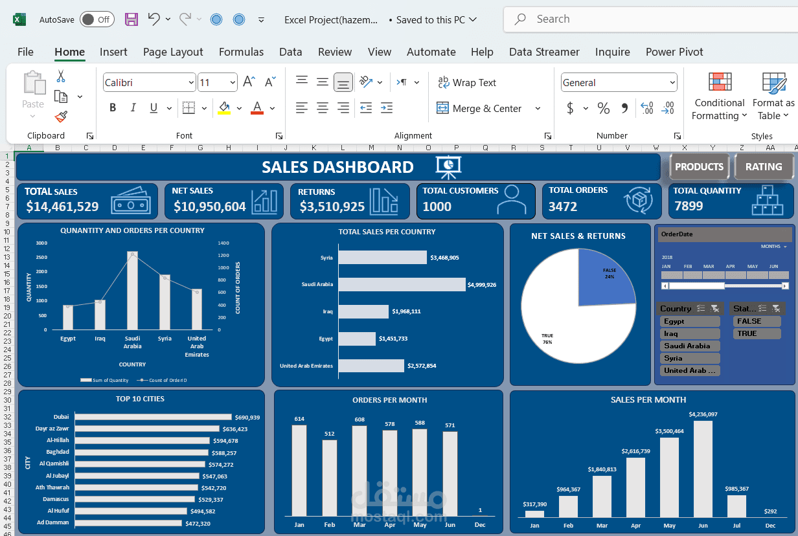Click Increase Decimal icon
Screen dimensions: 798x536
click(x=646, y=108)
